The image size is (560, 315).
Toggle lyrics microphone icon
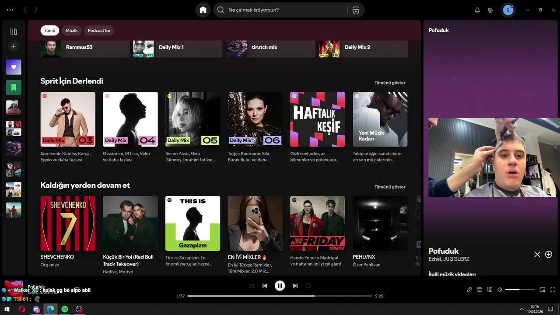[469, 290]
